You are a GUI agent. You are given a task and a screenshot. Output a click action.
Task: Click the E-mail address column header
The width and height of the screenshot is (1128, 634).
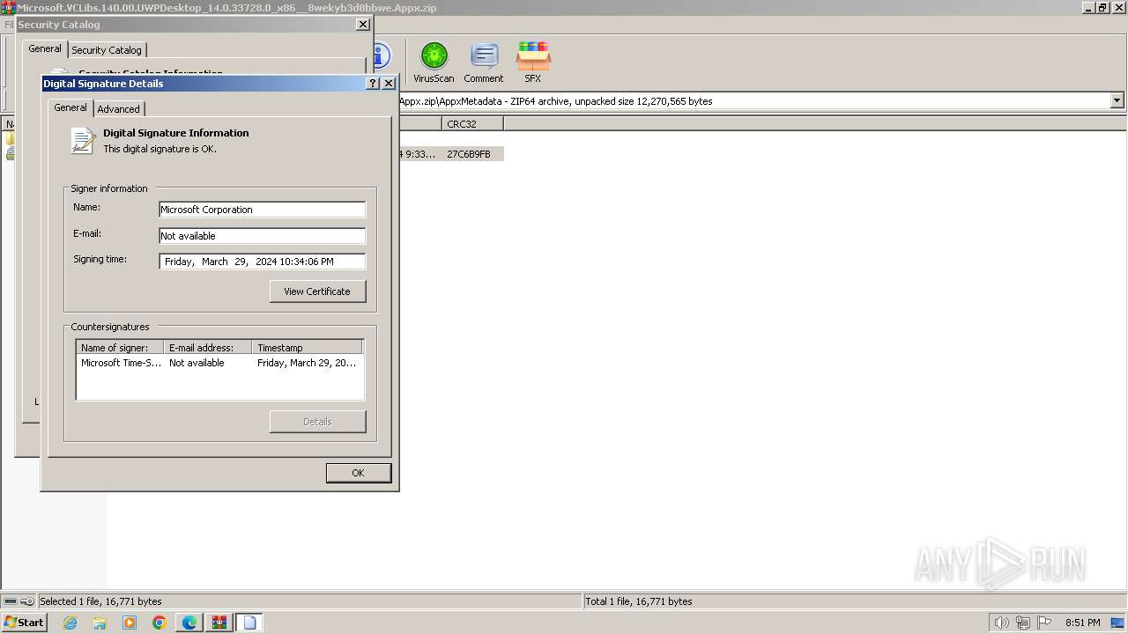208,348
